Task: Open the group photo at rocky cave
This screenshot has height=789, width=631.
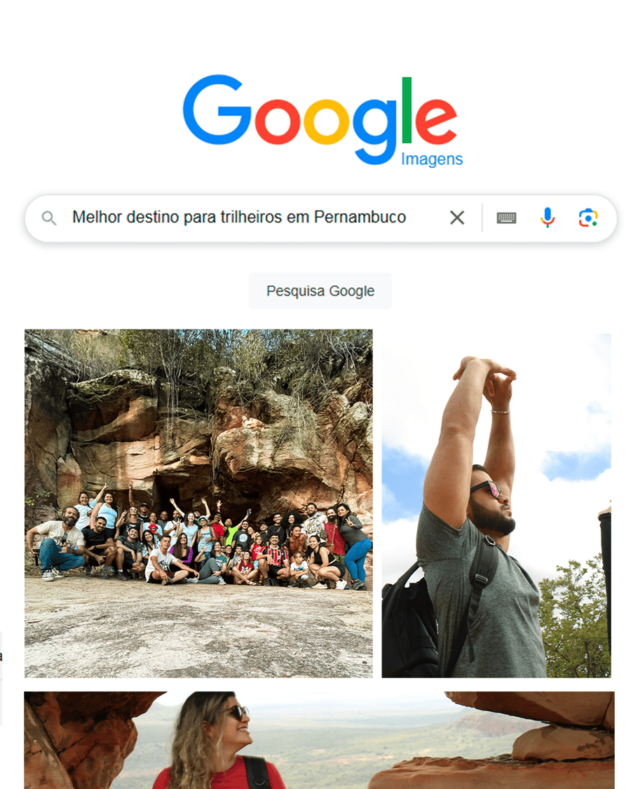Action: tap(198, 503)
